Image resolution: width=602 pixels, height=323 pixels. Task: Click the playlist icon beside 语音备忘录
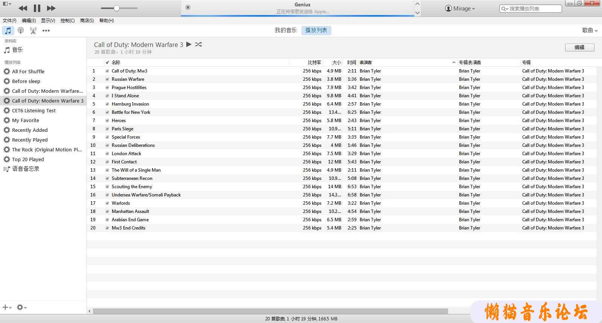point(7,169)
